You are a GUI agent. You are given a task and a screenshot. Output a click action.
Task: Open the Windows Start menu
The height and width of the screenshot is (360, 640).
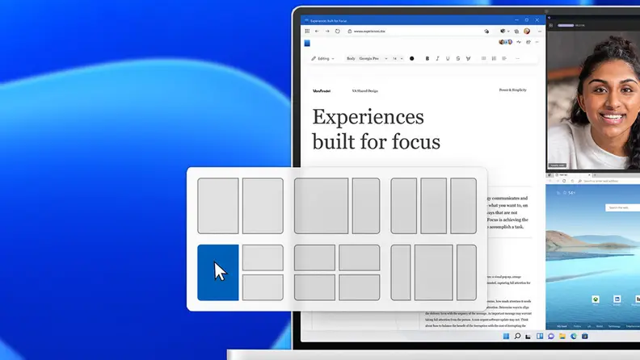[506, 337]
